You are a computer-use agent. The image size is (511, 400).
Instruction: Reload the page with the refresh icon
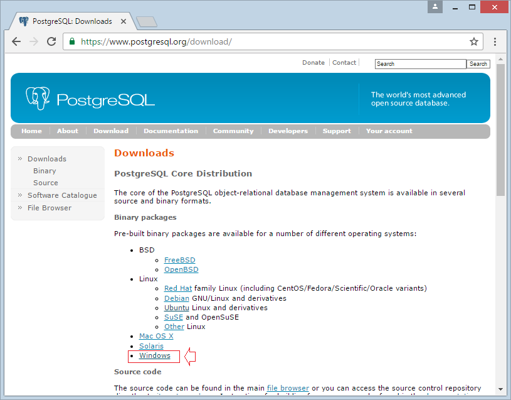(x=51, y=41)
